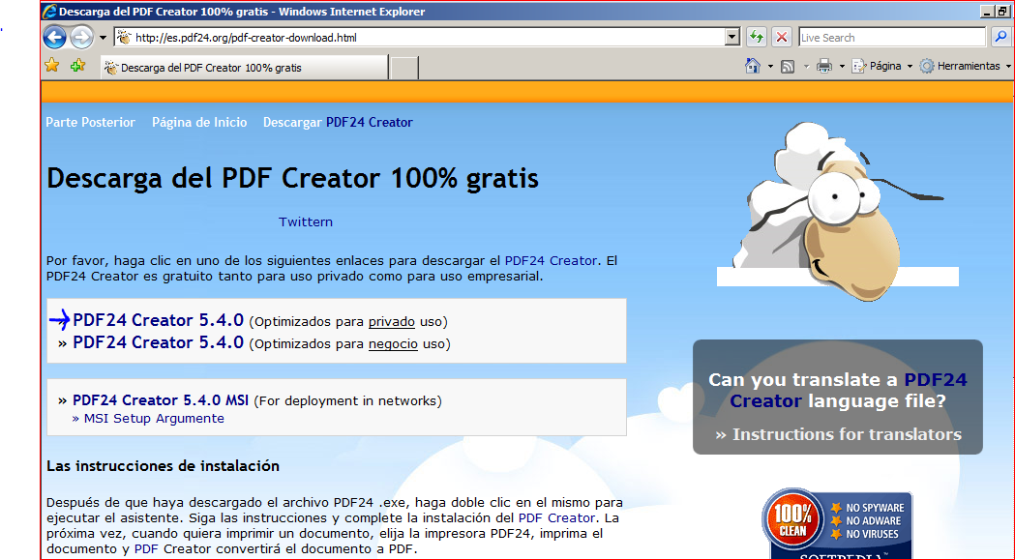Viewport: 1015px width, 560px height.
Task: Click the sheep mascot image
Action: (838, 211)
